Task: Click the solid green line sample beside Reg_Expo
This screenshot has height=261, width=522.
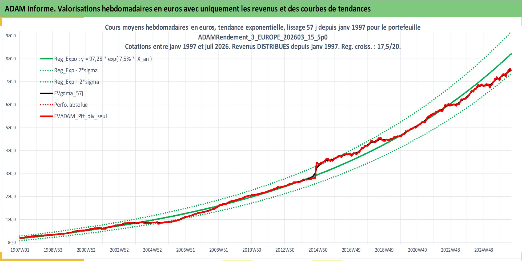Action: pos(47,59)
